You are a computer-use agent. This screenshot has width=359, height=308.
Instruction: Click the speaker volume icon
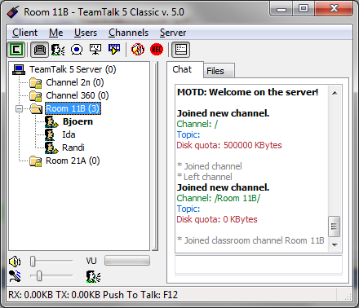coord(15,262)
